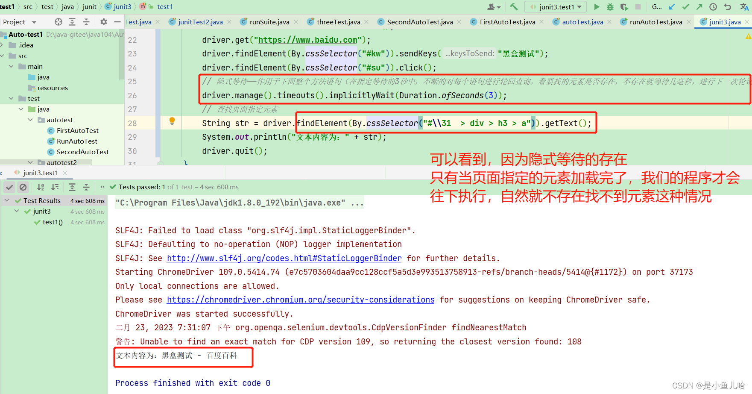Collapse the junit3 test node
This screenshot has width=752, height=394.
tap(17, 211)
